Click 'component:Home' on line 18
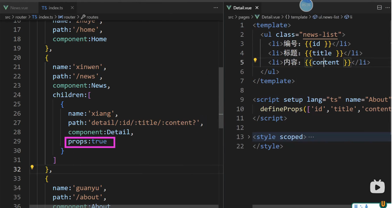Screen dimensions: 392x208 click(80, 39)
